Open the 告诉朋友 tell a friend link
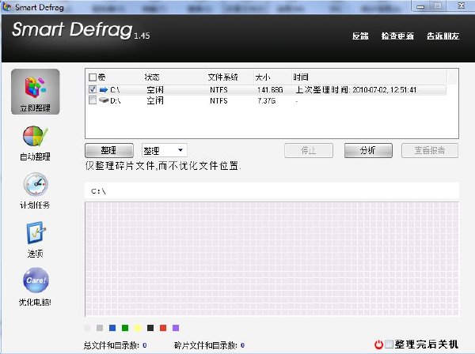 443,36
